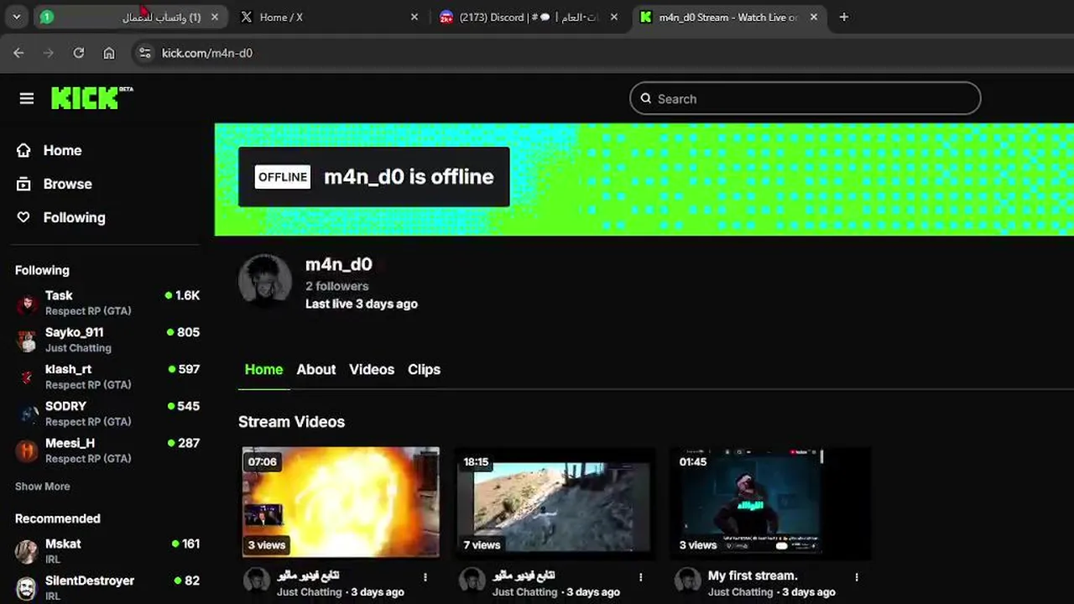The width and height of the screenshot is (1074, 604).
Task: Click the search magnifier icon
Action: pos(646,98)
